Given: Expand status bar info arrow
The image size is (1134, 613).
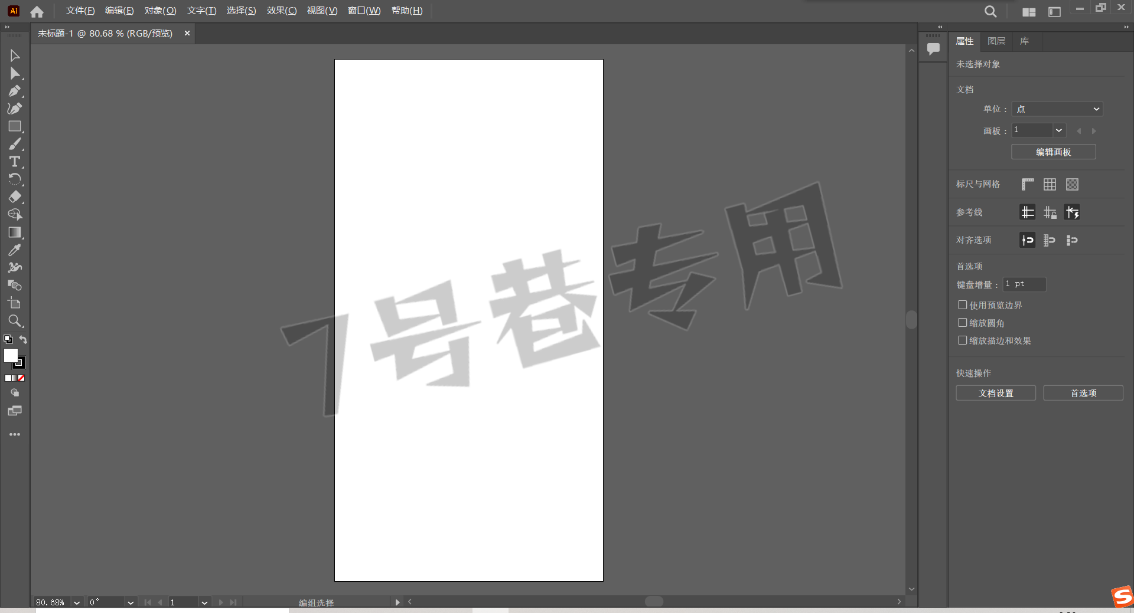Looking at the screenshot, I should (x=397, y=602).
